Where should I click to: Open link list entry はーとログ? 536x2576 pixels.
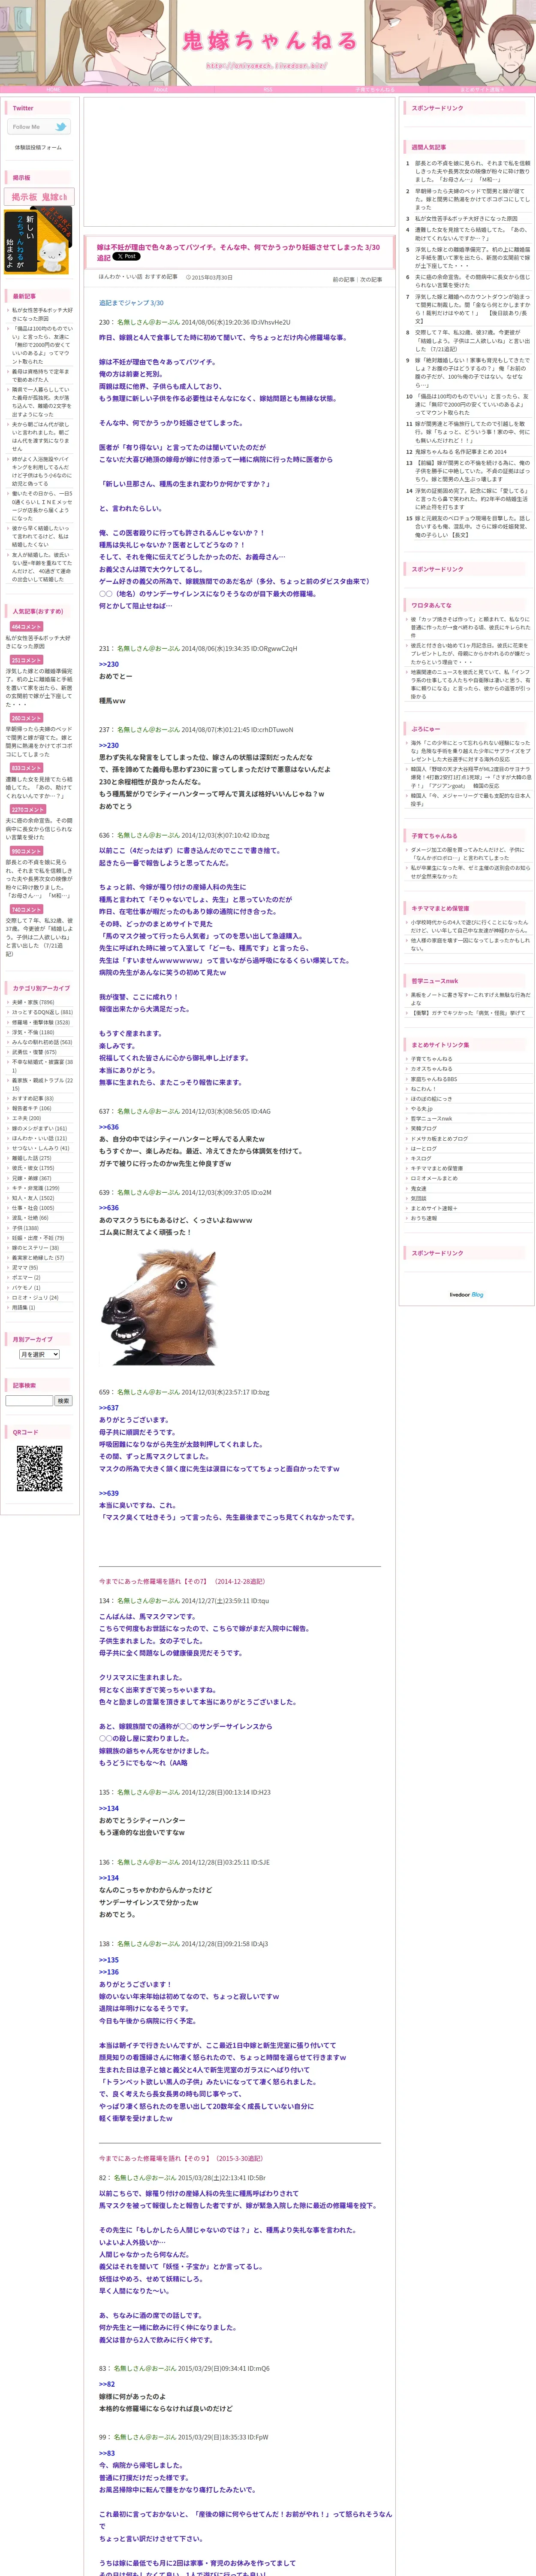pyautogui.click(x=423, y=1148)
